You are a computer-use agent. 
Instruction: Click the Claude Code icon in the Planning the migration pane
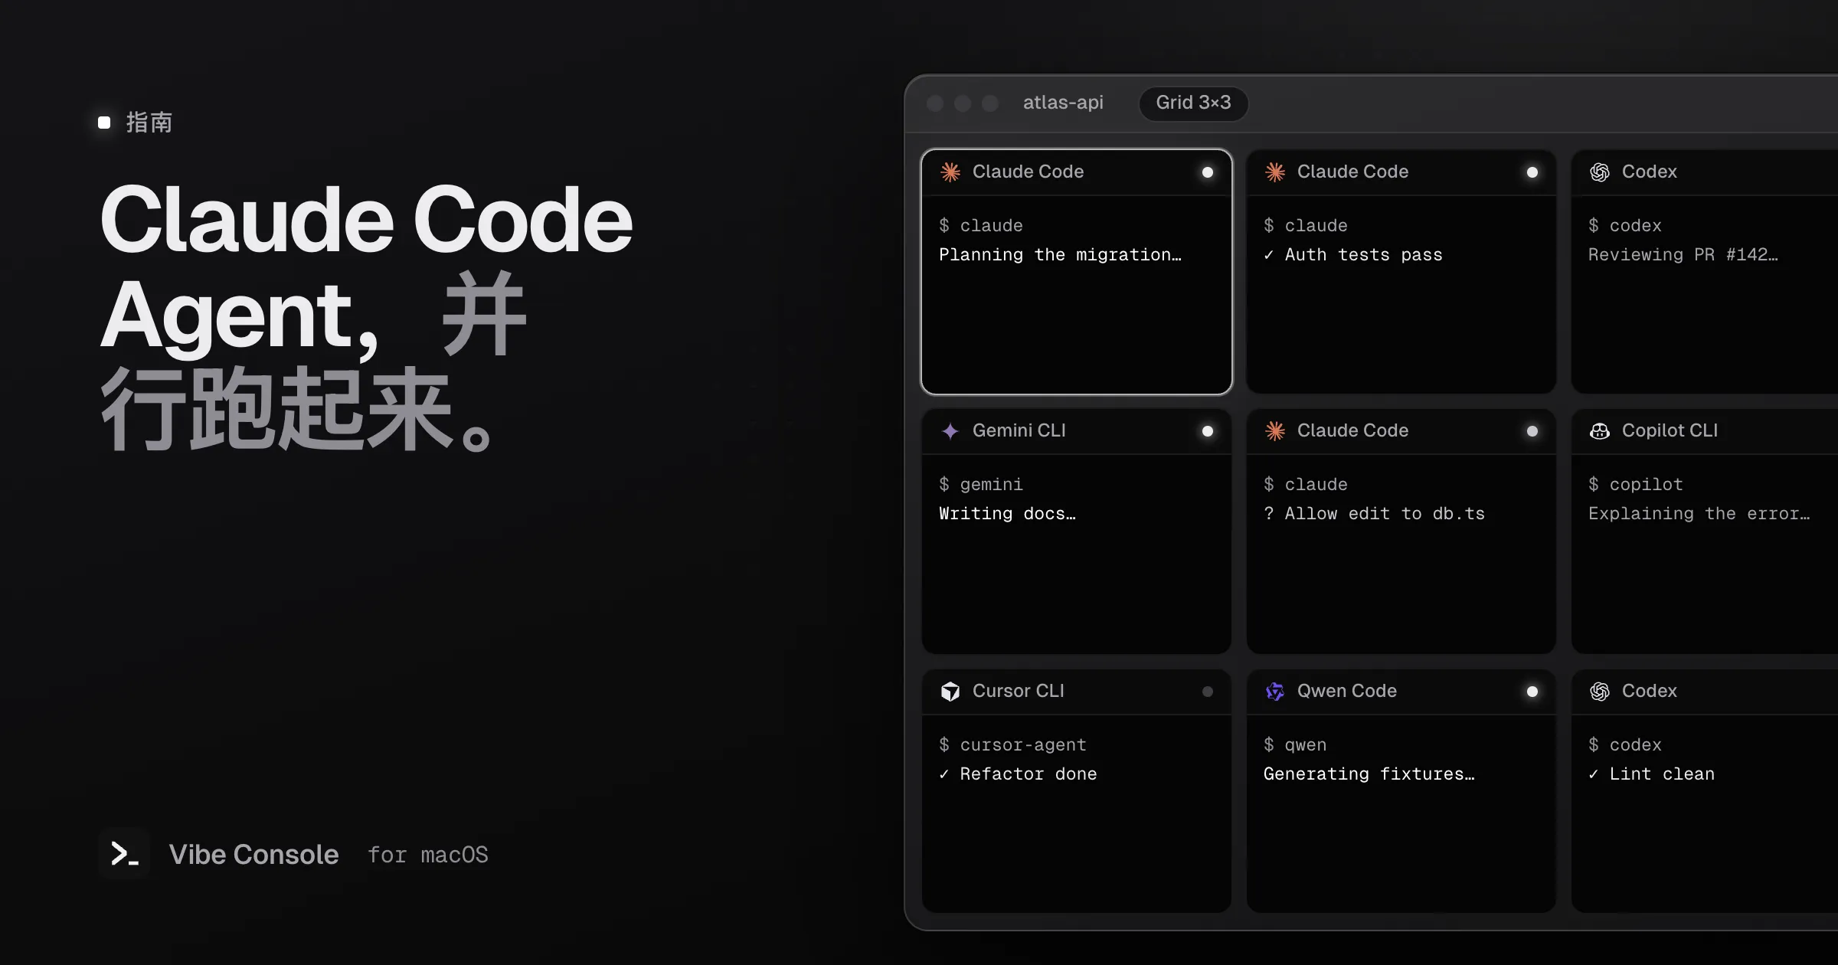[950, 172]
